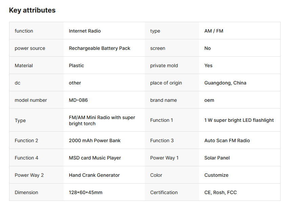Image resolution: width=287 pixels, height=207 pixels.
Task: Click the AM / FM type value
Action: (x=214, y=31)
